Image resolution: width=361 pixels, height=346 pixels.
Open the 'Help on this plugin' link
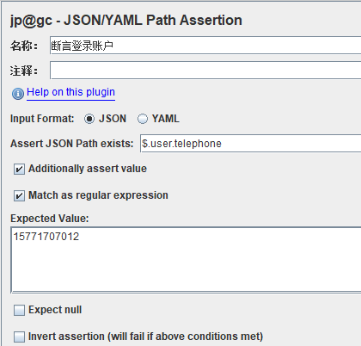tap(70, 92)
